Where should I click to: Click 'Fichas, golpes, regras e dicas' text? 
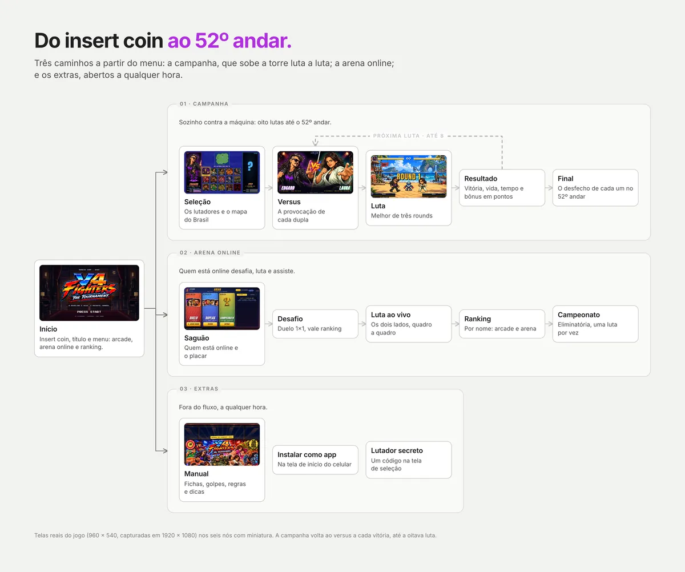click(215, 488)
